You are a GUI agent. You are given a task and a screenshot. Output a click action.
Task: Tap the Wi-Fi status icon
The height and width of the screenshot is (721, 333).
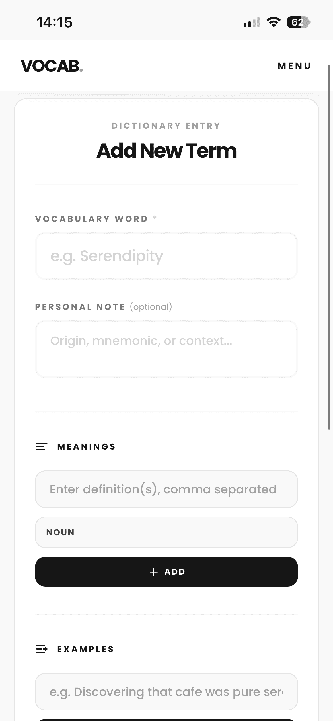click(x=273, y=22)
